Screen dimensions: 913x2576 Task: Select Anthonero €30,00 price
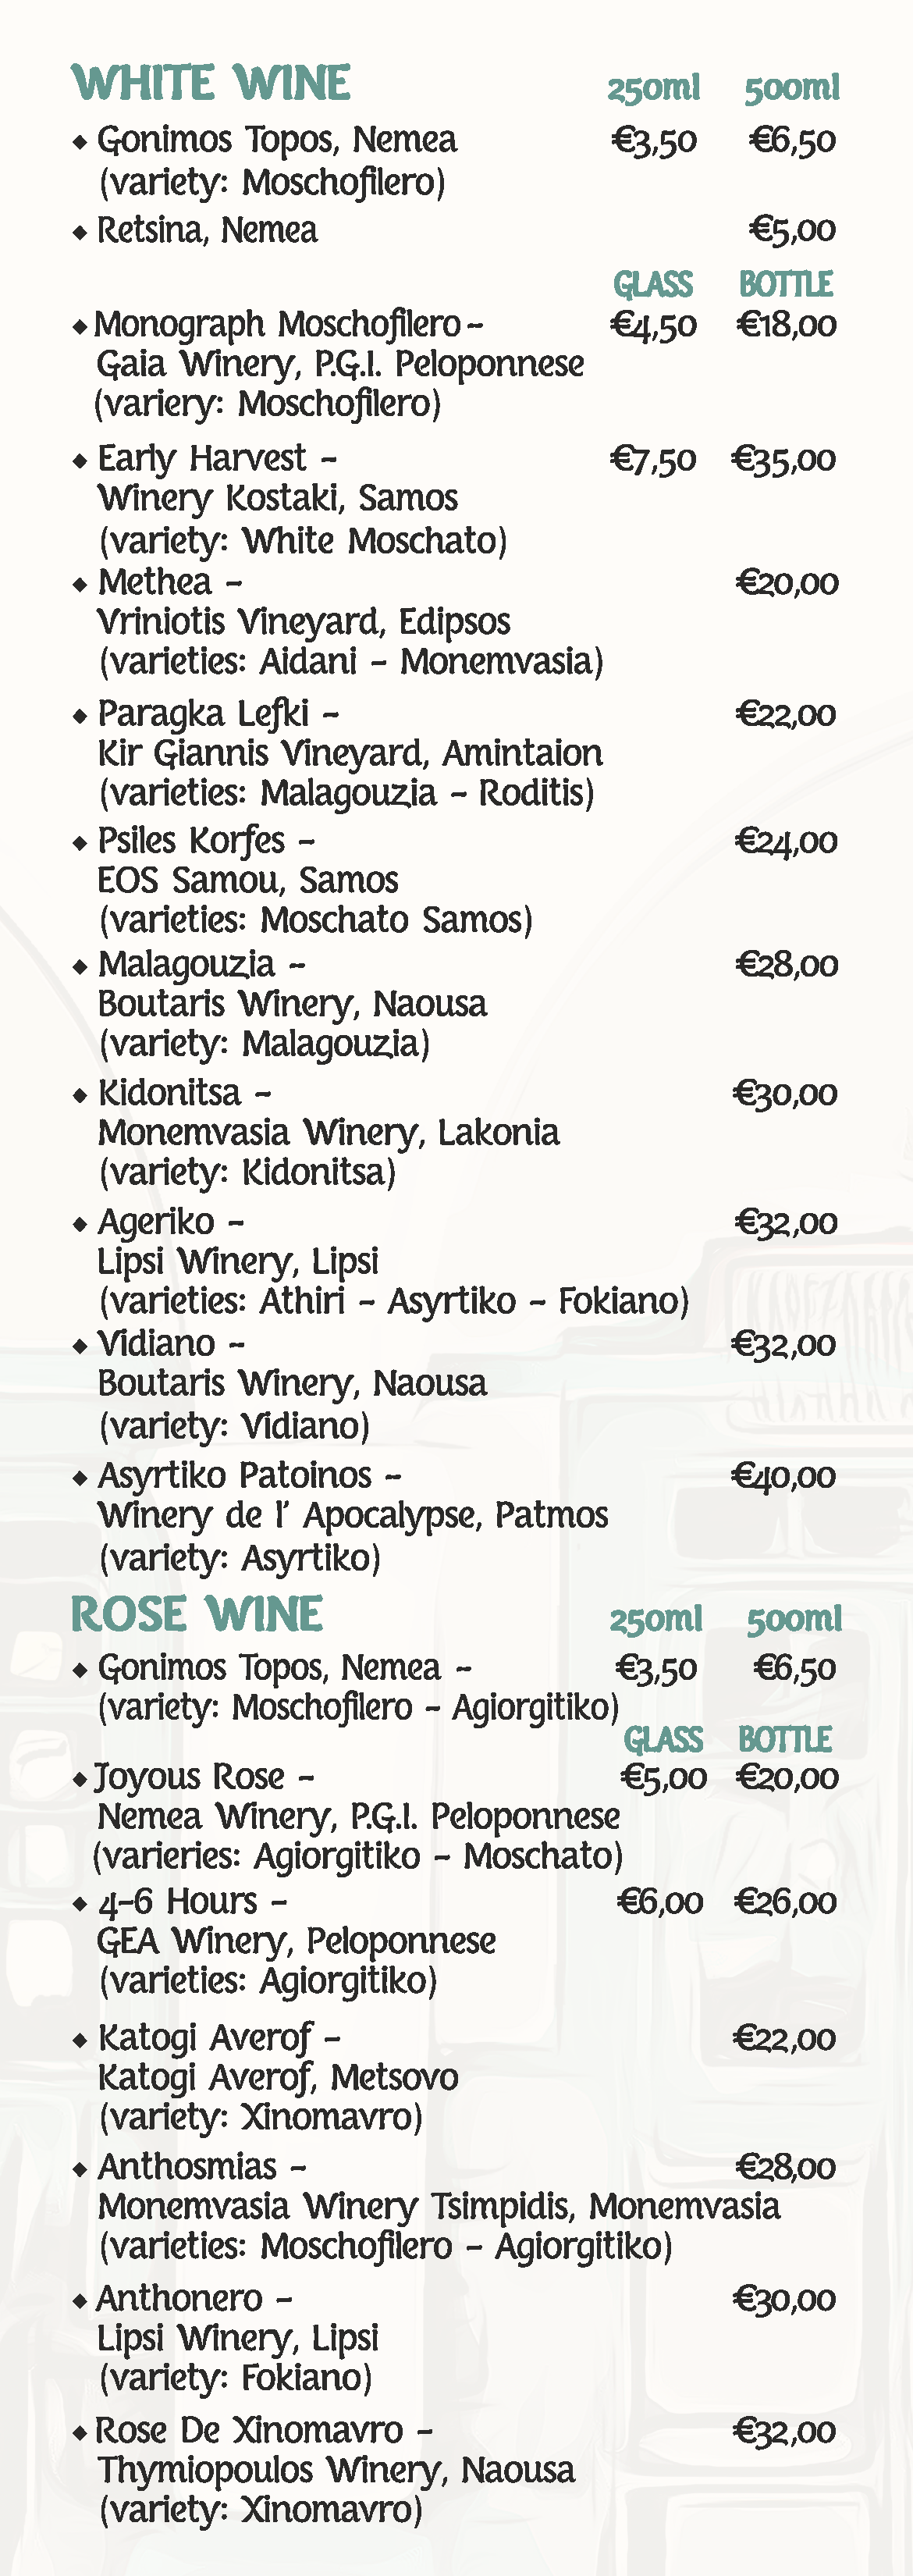point(785,2300)
